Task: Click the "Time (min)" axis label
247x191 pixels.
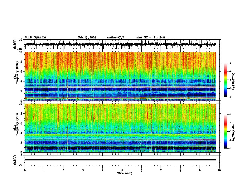Action: [x=125, y=173]
